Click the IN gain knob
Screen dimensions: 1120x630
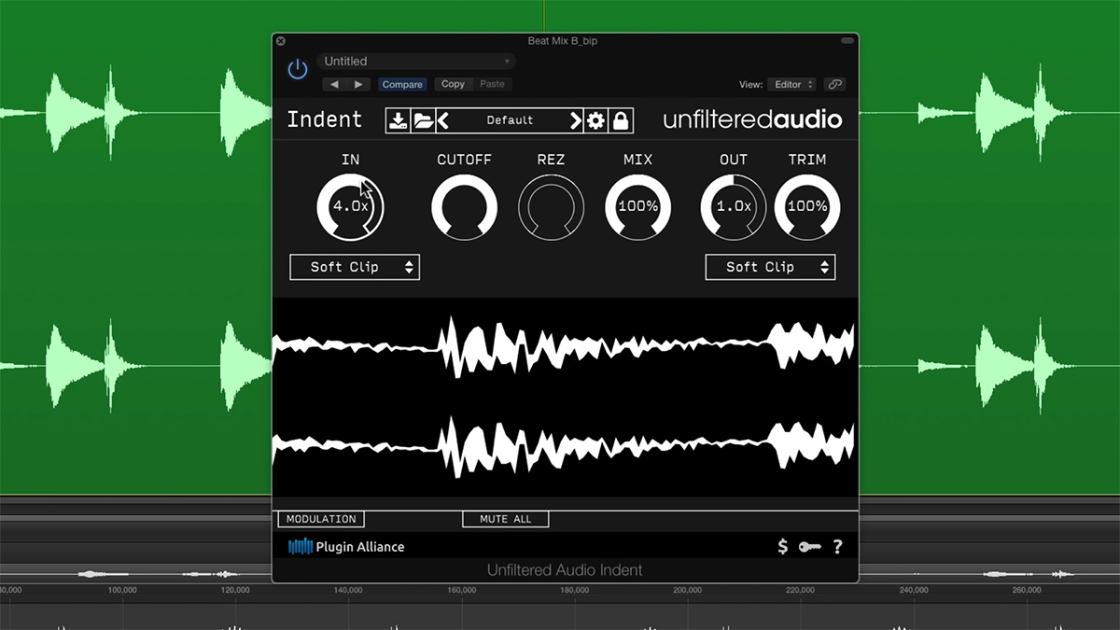(x=350, y=206)
